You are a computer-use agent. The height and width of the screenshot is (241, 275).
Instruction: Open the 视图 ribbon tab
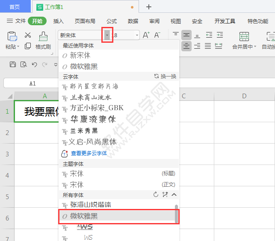pyautogui.click(x=176, y=21)
